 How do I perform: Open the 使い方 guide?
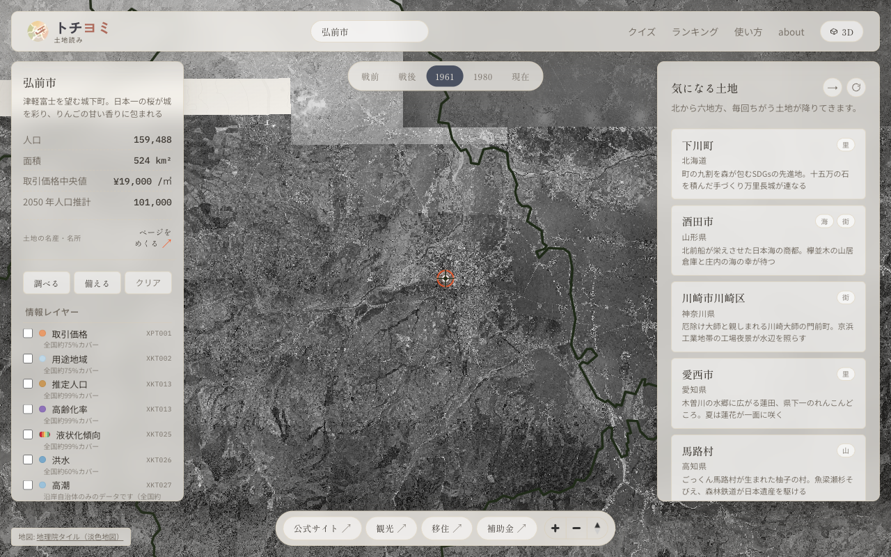(x=748, y=32)
